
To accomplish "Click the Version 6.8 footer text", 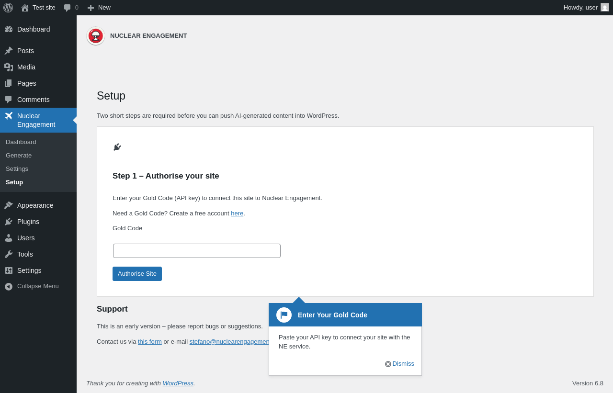I will tap(588, 383).
